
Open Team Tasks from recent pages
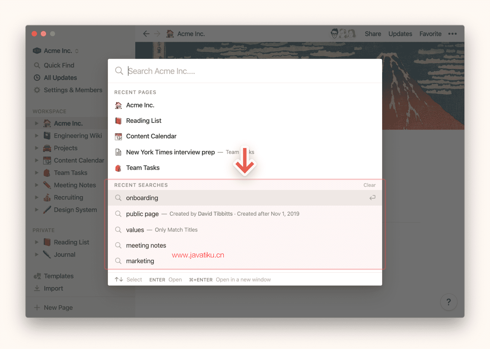[245, 168]
